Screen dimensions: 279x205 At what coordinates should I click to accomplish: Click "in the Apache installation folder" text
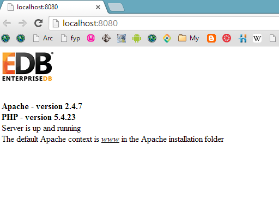tap(173, 139)
